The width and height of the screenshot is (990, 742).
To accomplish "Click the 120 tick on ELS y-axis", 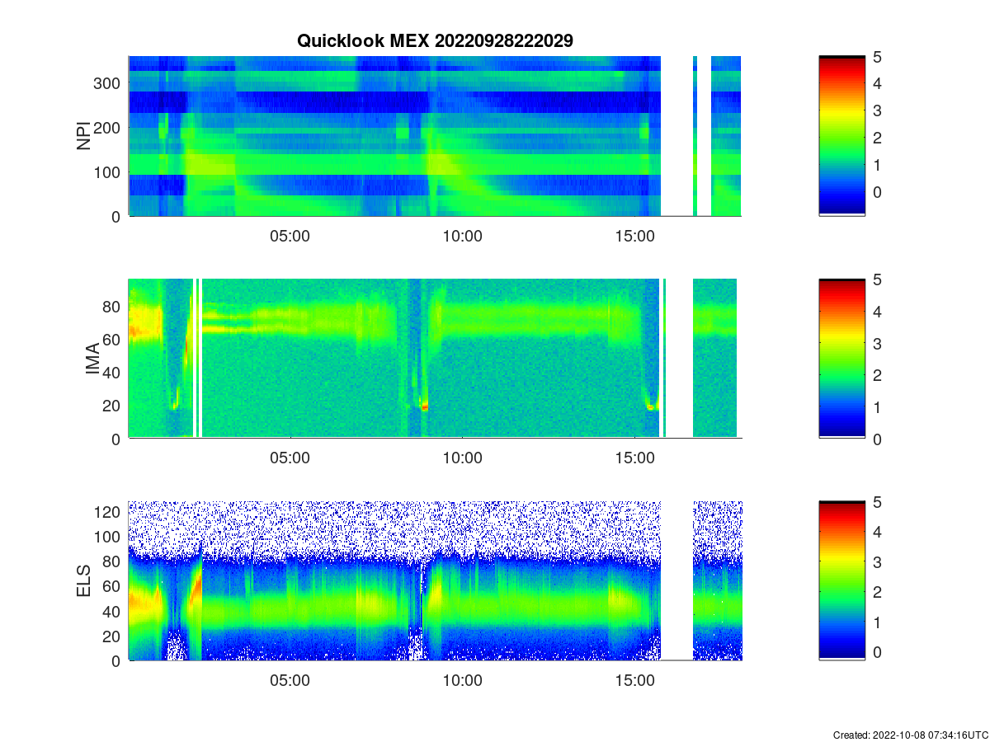I will tap(108, 512).
